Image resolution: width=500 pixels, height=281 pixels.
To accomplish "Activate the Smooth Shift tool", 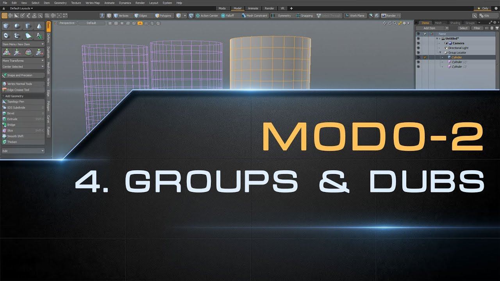I will pyautogui.click(x=23, y=136).
